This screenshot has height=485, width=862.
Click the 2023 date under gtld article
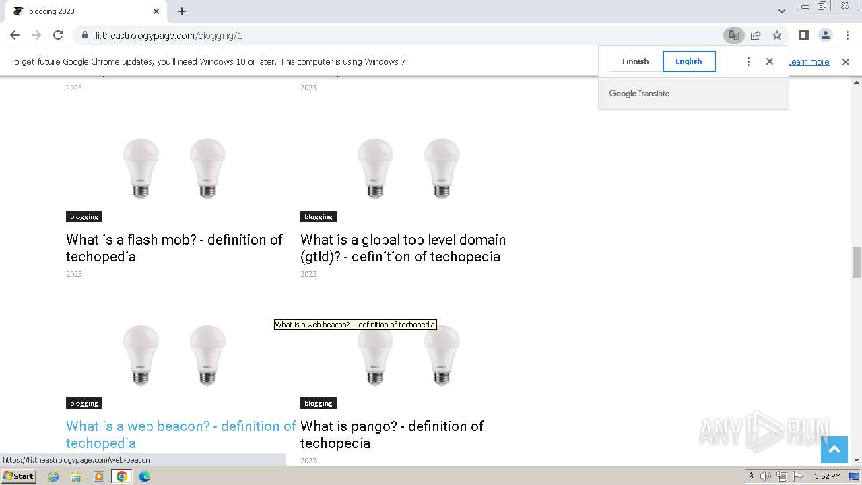(x=308, y=274)
